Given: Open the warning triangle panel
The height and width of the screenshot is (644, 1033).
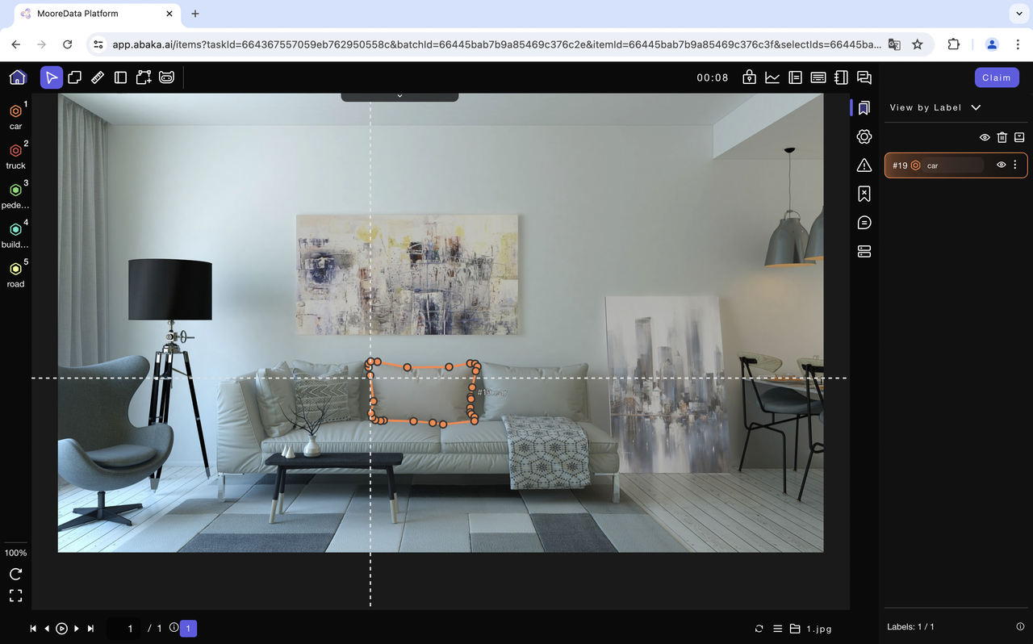Looking at the screenshot, I should [x=864, y=165].
